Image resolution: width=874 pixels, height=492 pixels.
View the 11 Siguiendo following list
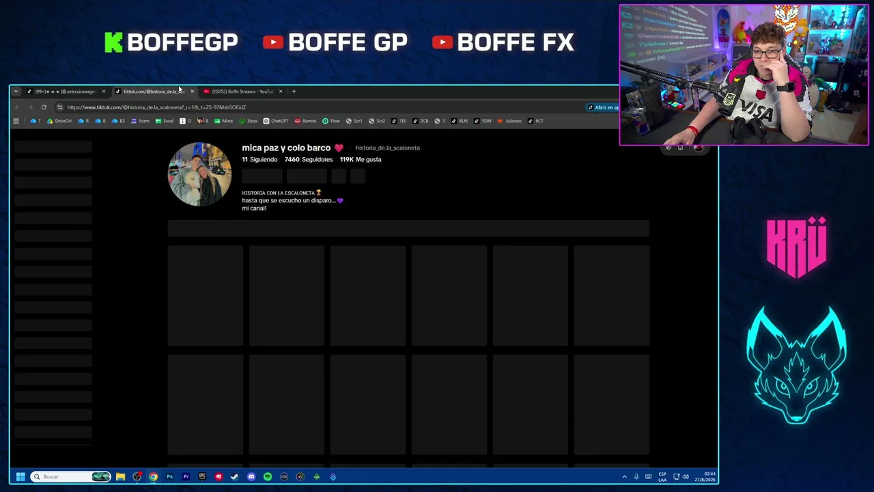259,159
